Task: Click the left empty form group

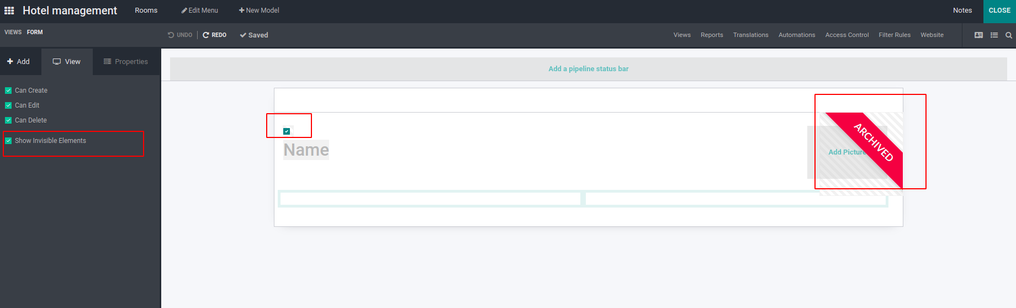Action: tap(430, 199)
